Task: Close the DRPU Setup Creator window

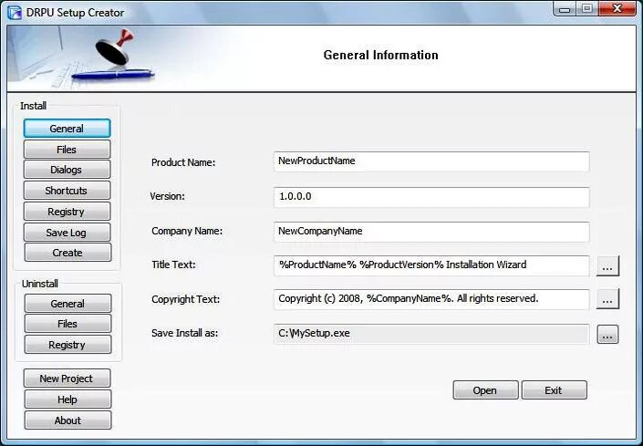Action: coord(617,8)
